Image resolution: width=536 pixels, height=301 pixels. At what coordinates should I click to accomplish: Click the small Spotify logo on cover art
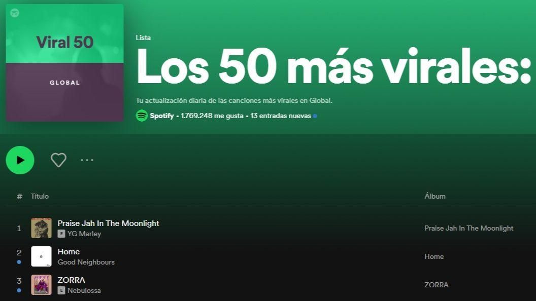[15, 13]
